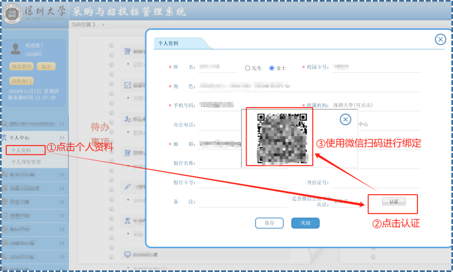
Task: Select the 先生 radio option
Action: point(247,68)
